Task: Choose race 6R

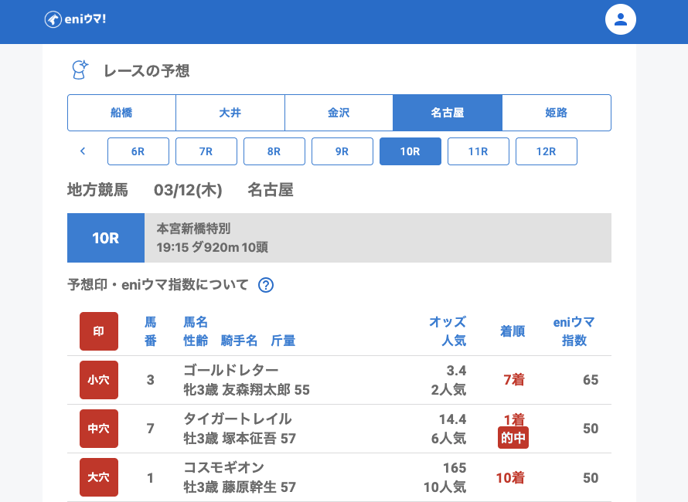Action: [138, 151]
